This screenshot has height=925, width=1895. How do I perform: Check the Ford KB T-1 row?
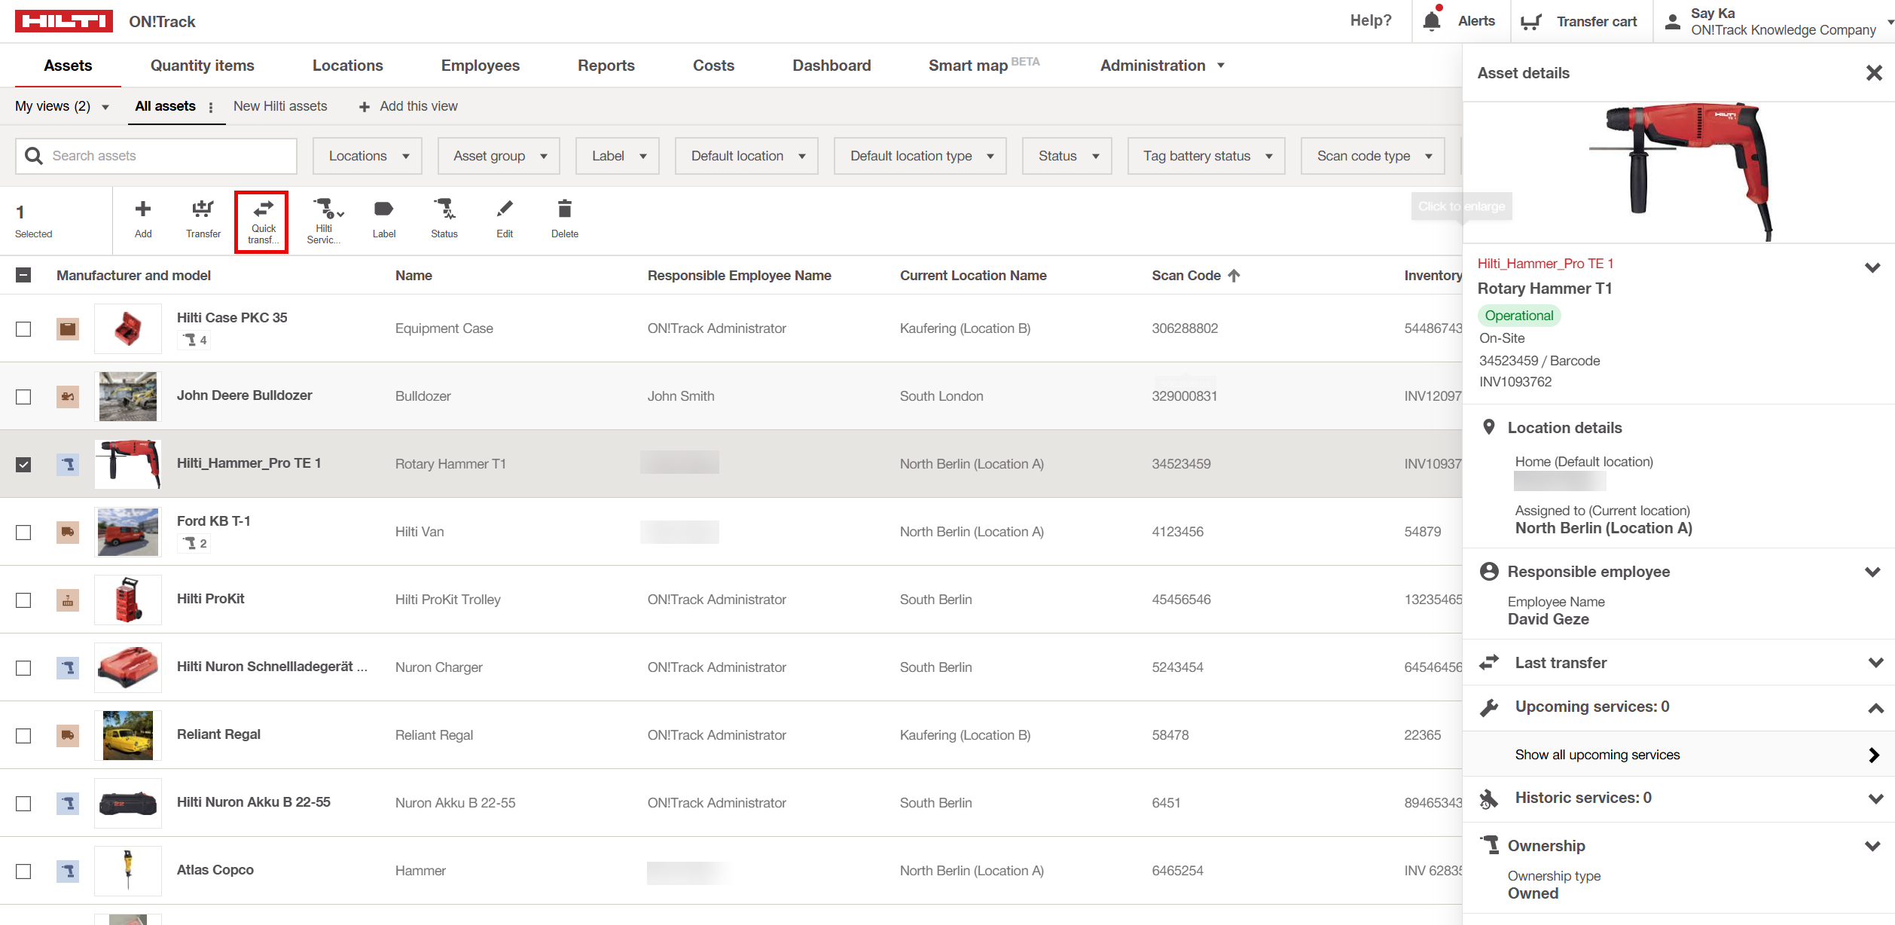23,533
